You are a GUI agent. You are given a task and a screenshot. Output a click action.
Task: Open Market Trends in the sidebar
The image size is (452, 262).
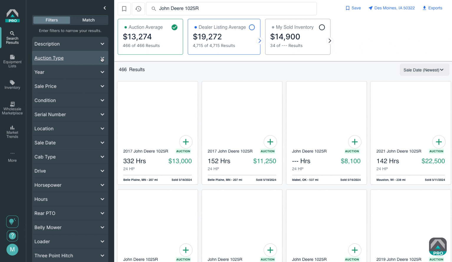[x=12, y=132]
